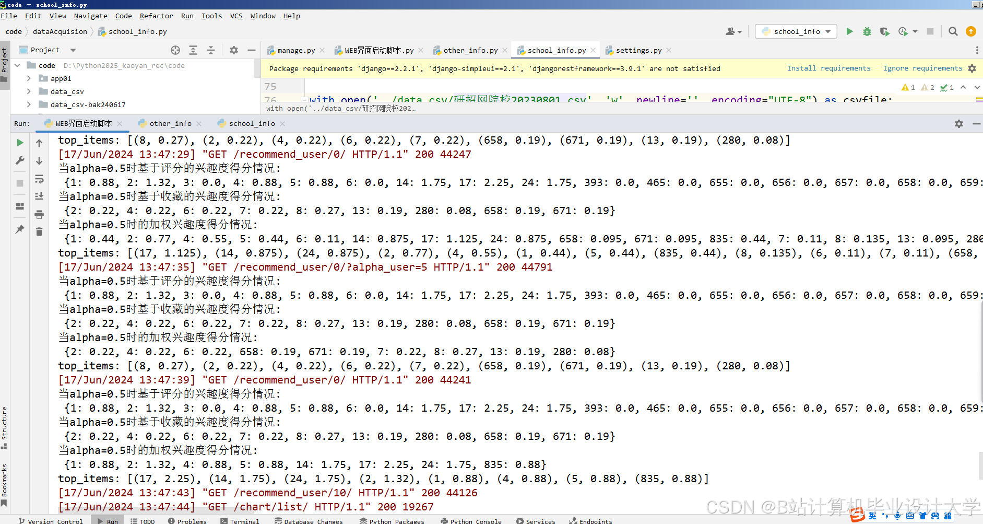Debug the school_info configuration
This screenshot has width=983, height=524.
pos(867,31)
